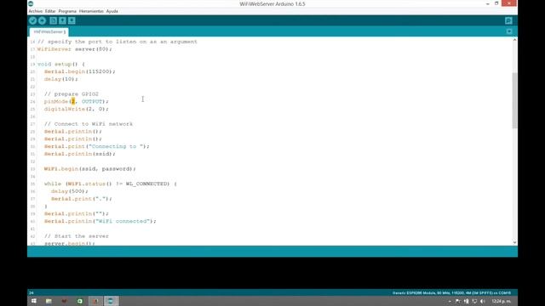Click the Arduino IDE taskbar icon
The width and height of the screenshot is (545, 306).
point(111,301)
